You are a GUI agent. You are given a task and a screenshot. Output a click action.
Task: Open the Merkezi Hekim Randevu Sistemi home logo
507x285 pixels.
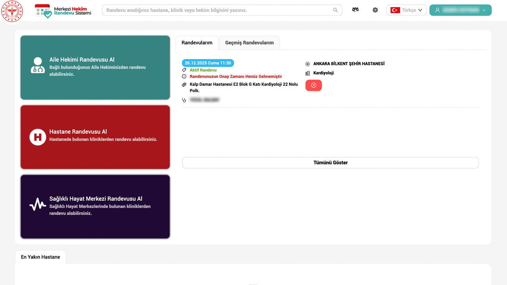pos(63,11)
